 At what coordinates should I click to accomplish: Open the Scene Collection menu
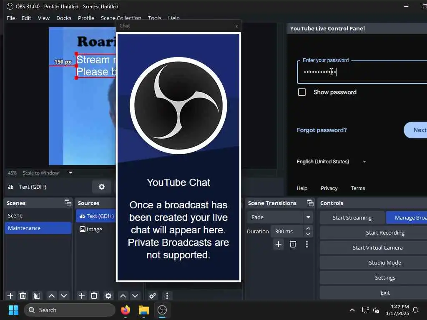[x=121, y=18]
